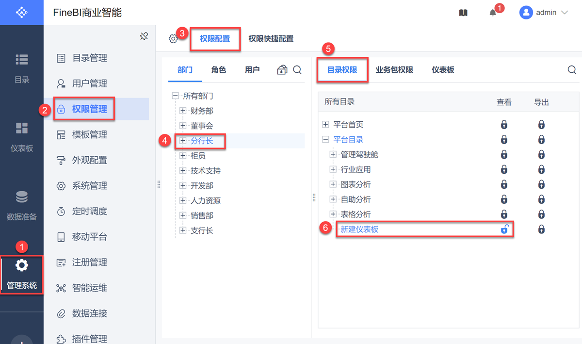Click the notification bell icon
Viewport: 582px width, 344px height.
coord(493,13)
